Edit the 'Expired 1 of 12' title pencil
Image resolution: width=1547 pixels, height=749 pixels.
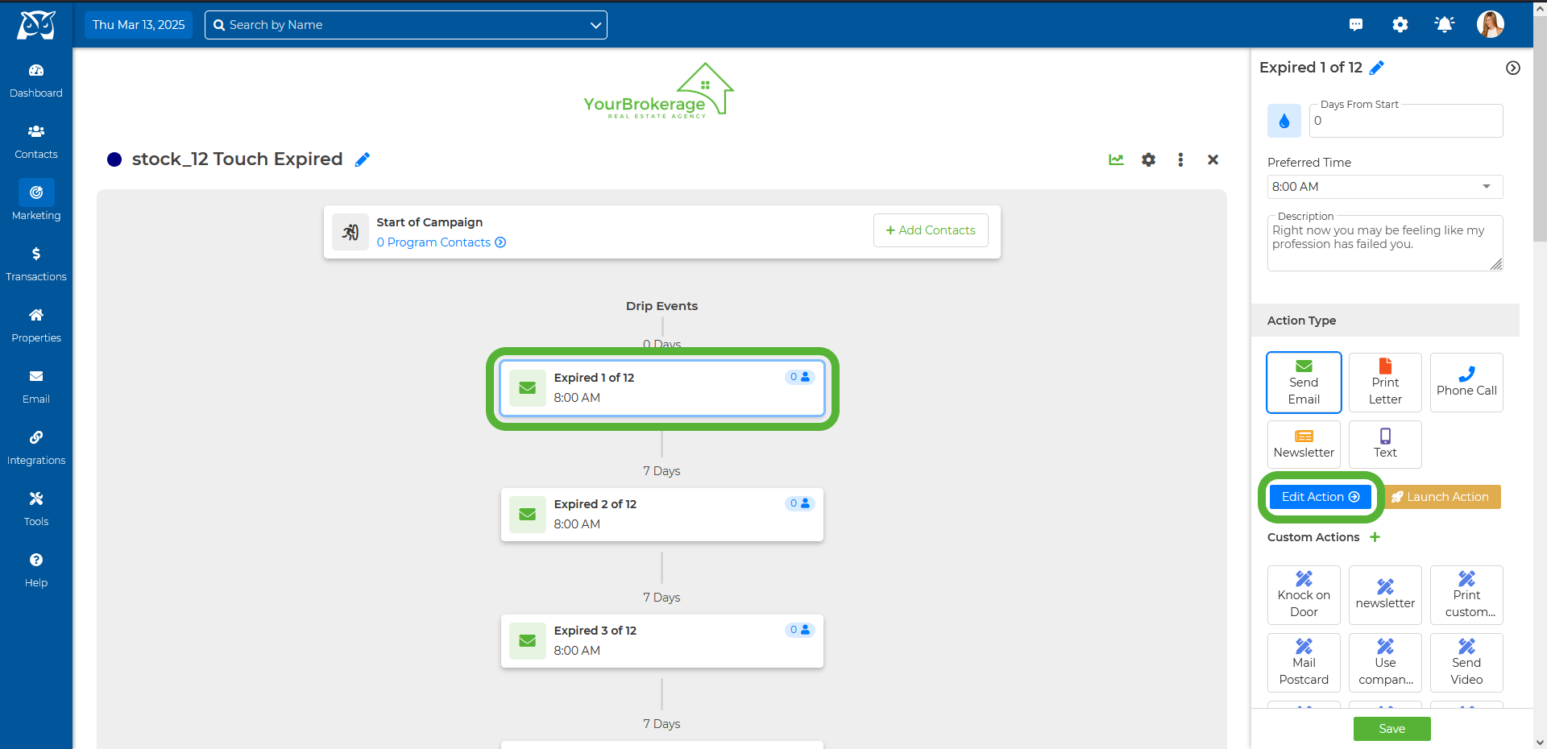pyautogui.click(x=1377, y=68)
